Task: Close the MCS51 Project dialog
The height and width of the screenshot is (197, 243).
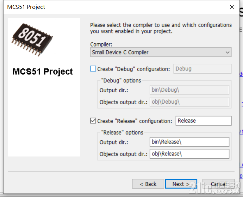Action: pos(232,7)
